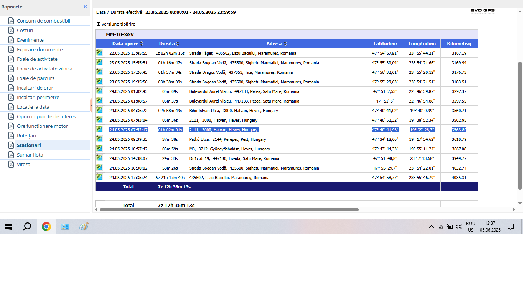Sort by Adresa column sort arrows
The image size is (524, 294).
[285, 44]
